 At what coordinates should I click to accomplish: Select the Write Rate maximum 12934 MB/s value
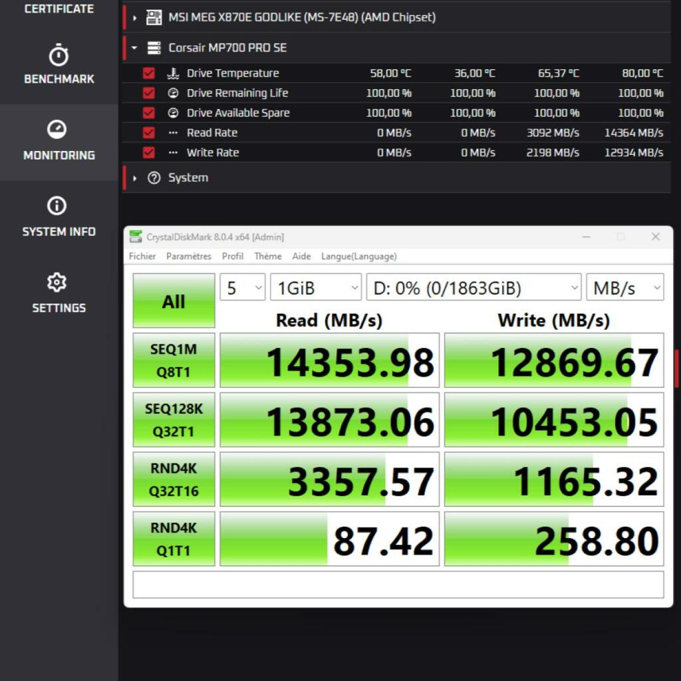click(x=634, y=153)
